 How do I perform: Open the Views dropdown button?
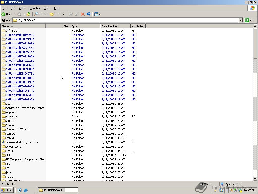(x=97, y=14)
